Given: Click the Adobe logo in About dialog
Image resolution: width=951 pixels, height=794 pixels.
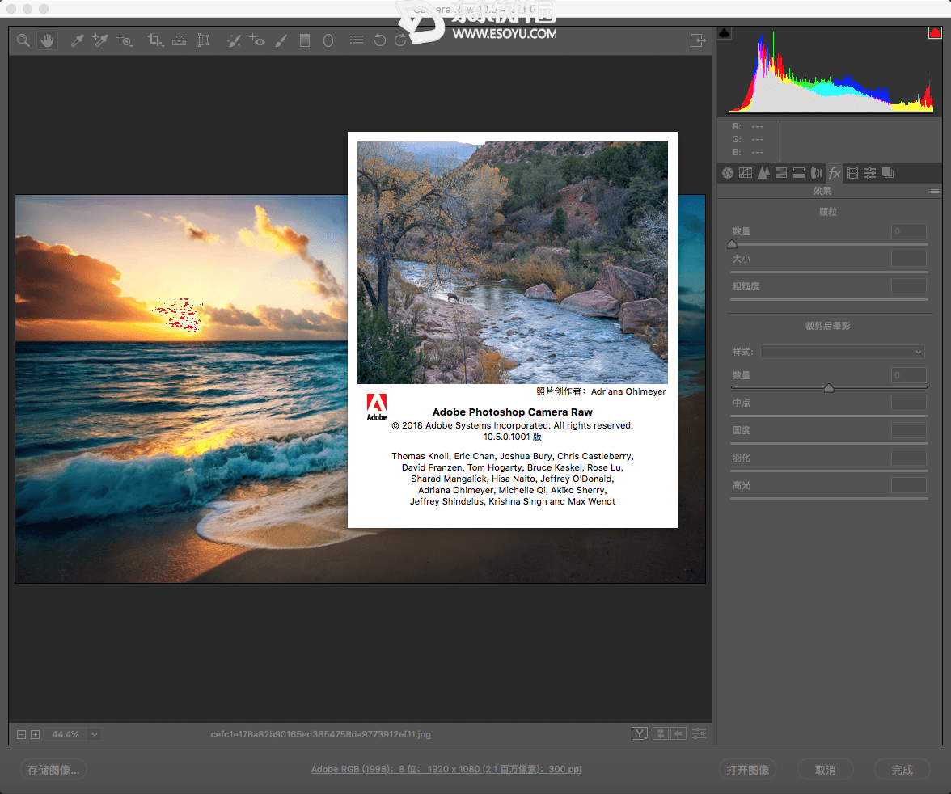Looking at the screenshot, I should (377, 408).
